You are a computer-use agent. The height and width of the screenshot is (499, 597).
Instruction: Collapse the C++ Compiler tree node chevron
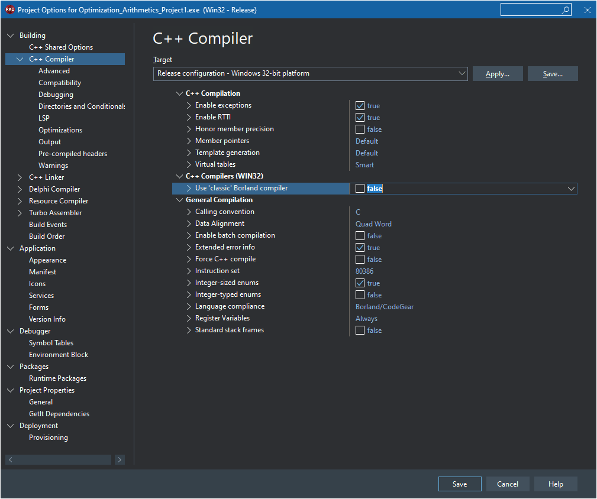[x=20, y=59]
